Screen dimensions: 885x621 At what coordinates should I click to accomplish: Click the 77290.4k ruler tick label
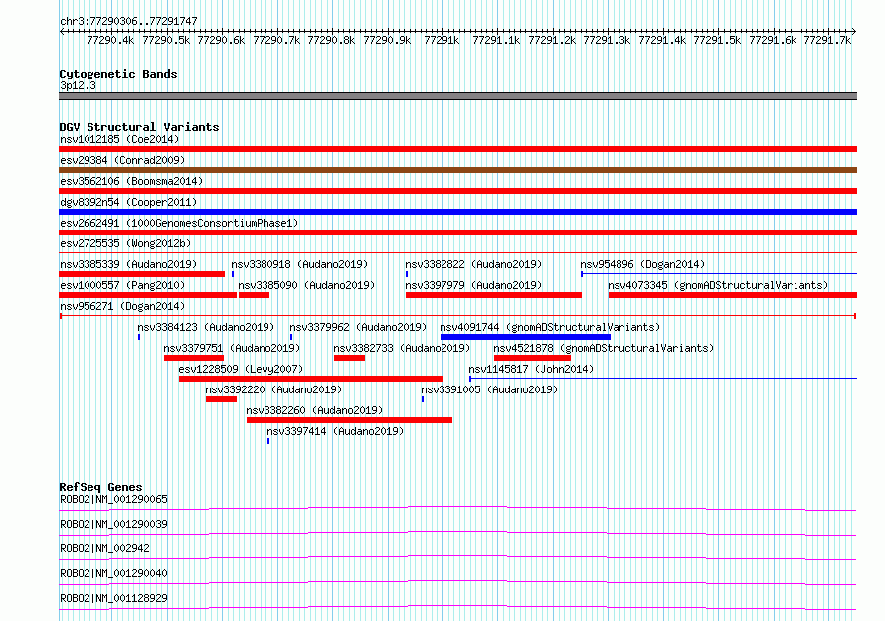[x=110, y=40]
